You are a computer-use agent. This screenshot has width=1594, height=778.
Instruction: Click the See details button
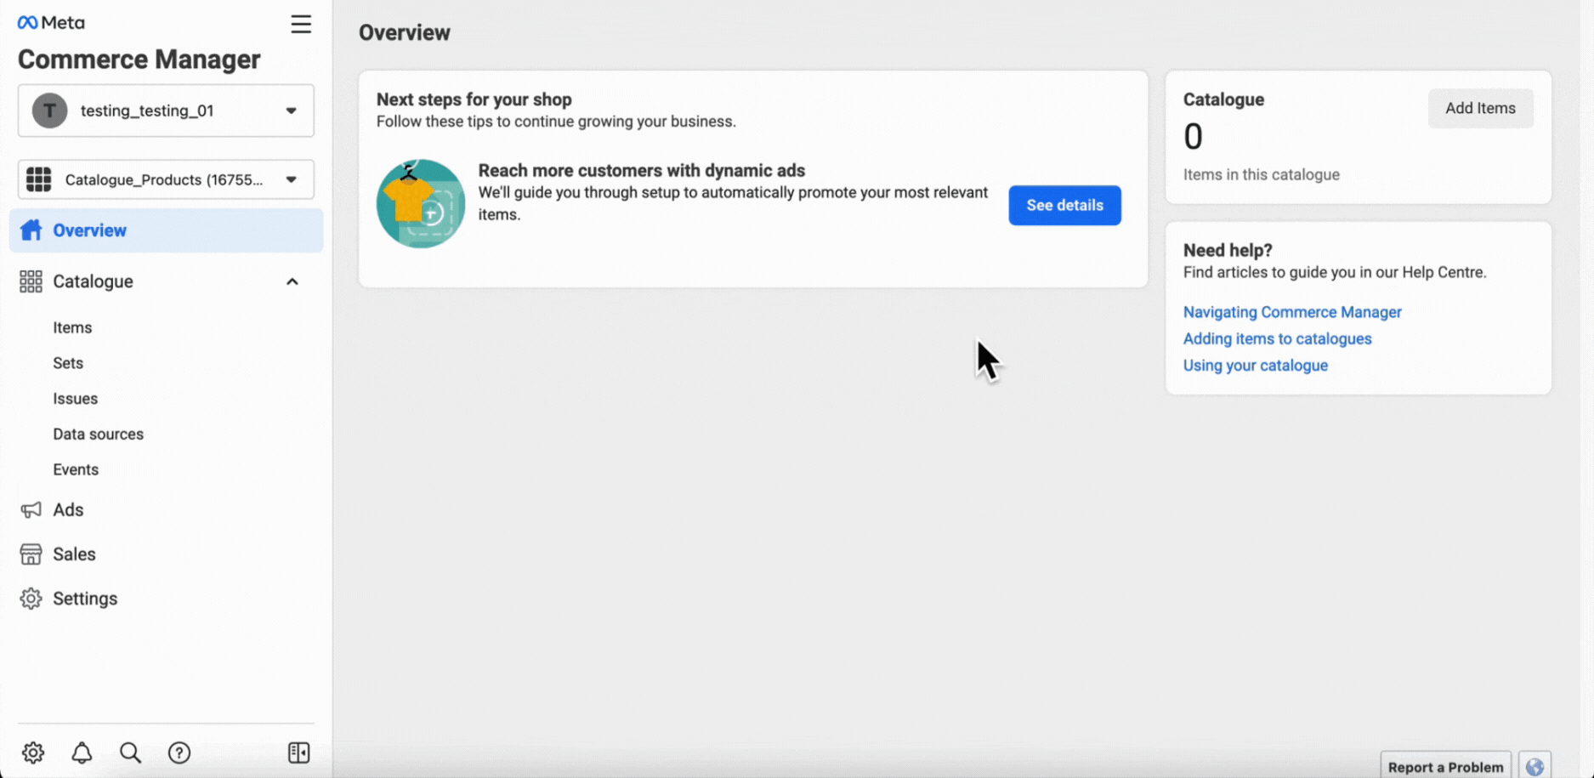coord(1065,205)
